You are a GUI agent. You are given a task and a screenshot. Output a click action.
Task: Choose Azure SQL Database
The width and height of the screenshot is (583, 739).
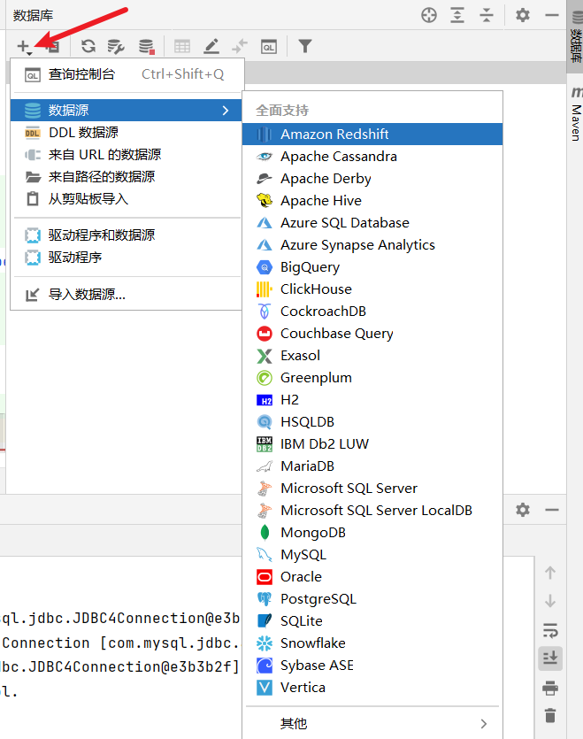click(x=372, y=223)
